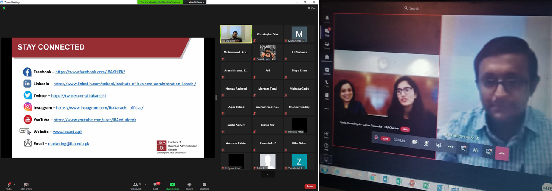Click the marketing@iba.edu.pk email link

(68, 144)
